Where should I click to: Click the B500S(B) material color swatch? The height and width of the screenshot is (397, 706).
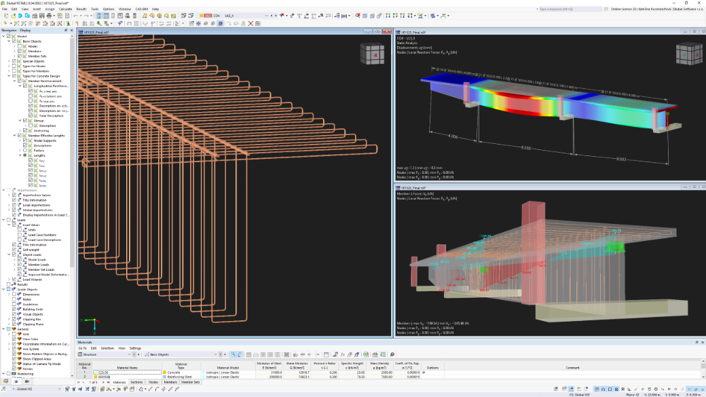pos(96,377)
